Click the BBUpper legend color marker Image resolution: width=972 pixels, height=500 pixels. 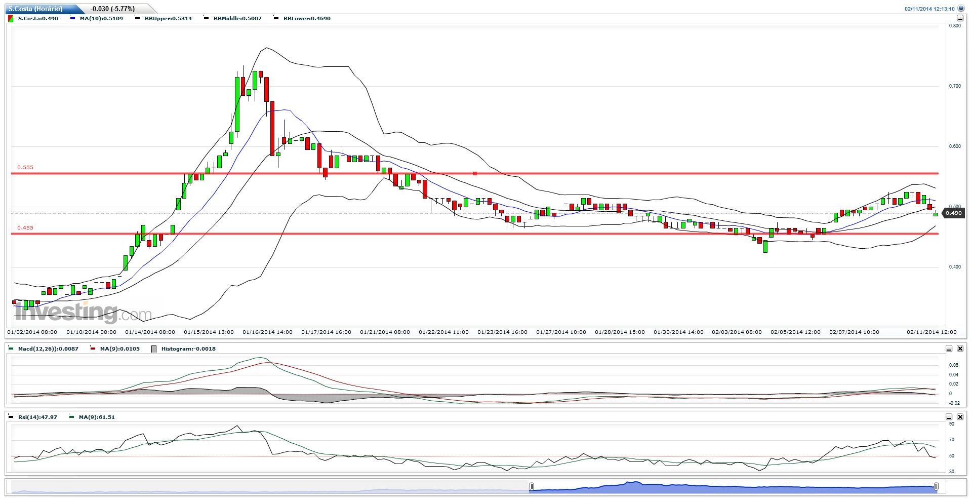tap(137, 18)
